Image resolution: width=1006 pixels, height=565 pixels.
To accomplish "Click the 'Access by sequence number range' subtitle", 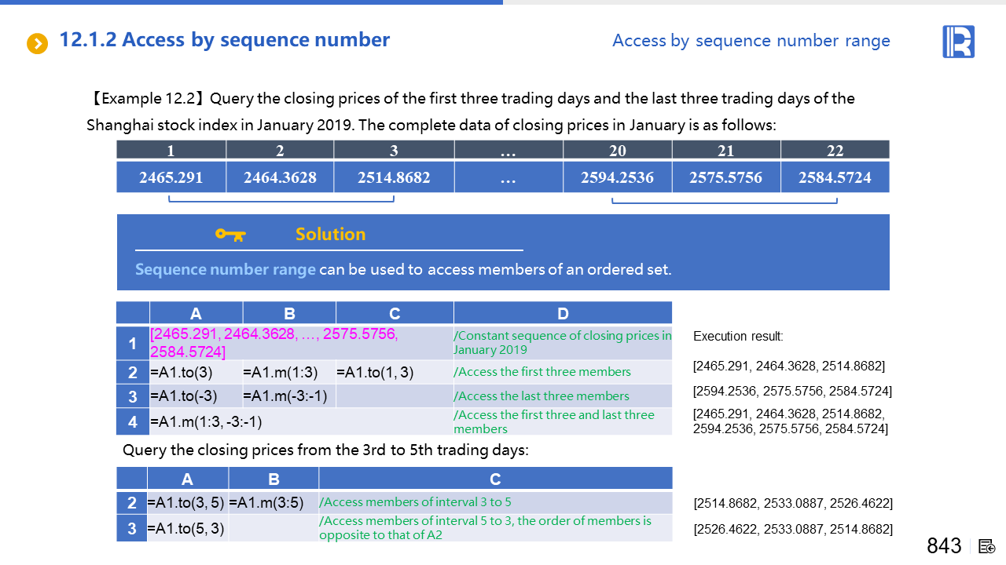I will pyautogui.click(x=751, y=41).
